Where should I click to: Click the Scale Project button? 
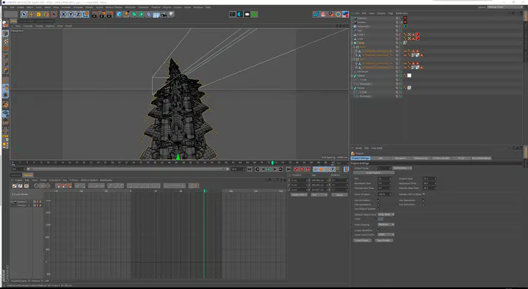click(x=373, y=172)
